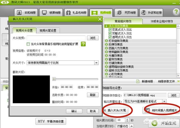Expand the 打斜旋转效果类 effect category
Image resolution: width=180 pixels, height=128 pixels.
107,40
